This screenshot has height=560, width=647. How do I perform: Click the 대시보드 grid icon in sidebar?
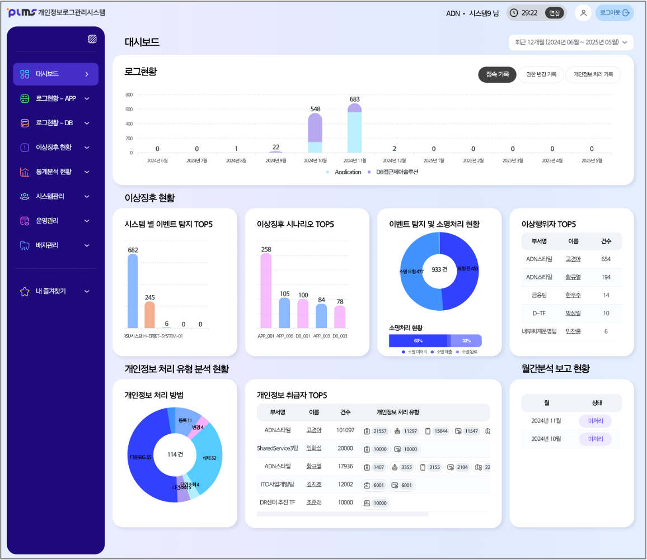(x=25, y=74)
